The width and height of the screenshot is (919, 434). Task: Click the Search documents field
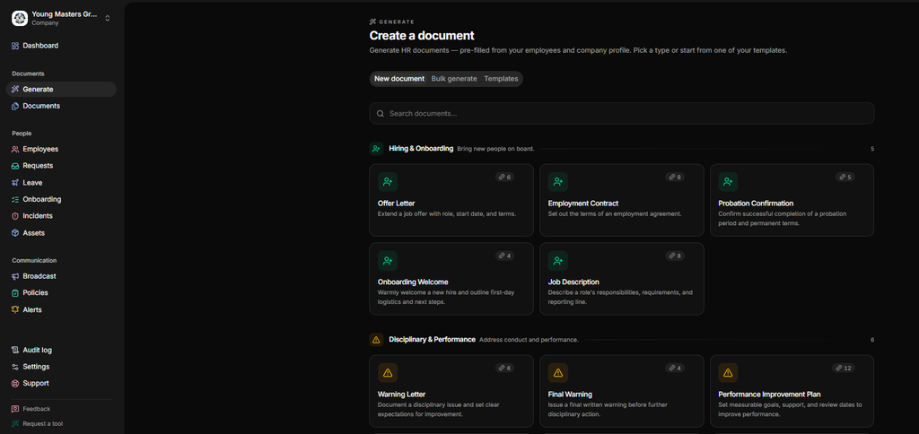coord(621,114)
